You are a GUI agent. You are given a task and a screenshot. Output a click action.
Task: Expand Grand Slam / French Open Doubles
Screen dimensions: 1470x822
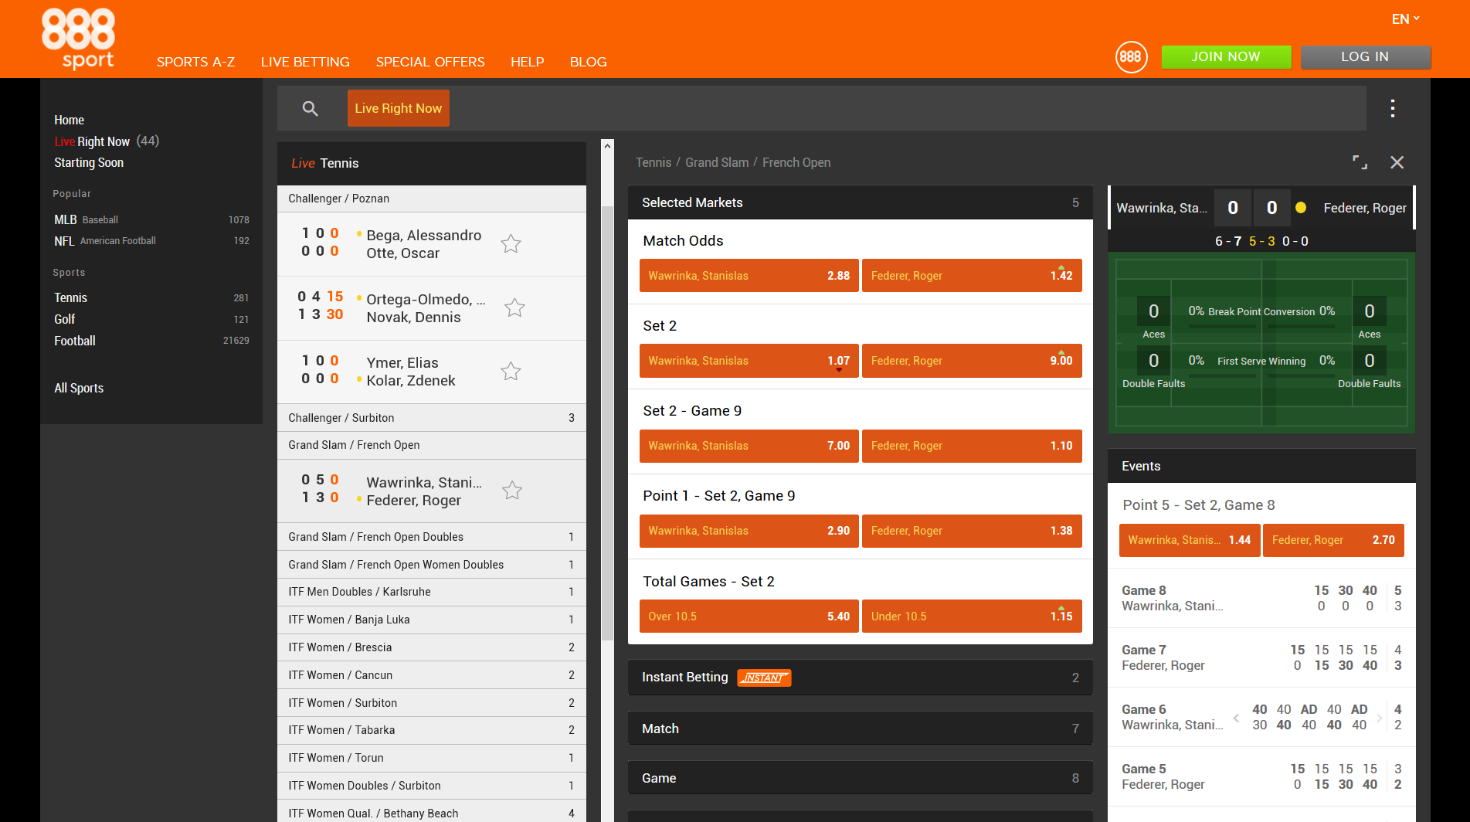coord(431,537)
